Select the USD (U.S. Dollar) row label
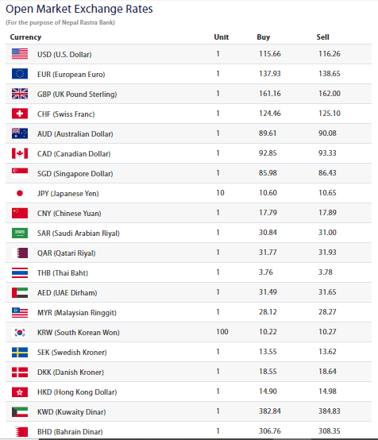378x440 pixels. pos(64,55)
